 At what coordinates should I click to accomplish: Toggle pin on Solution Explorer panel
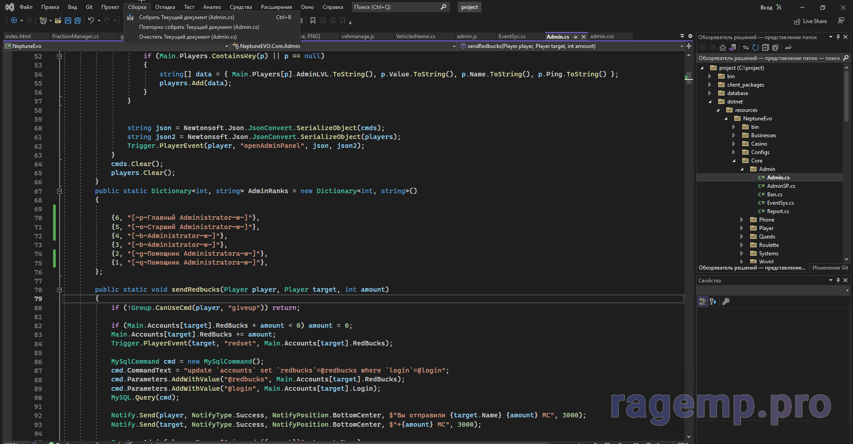[x=838, y=37]
